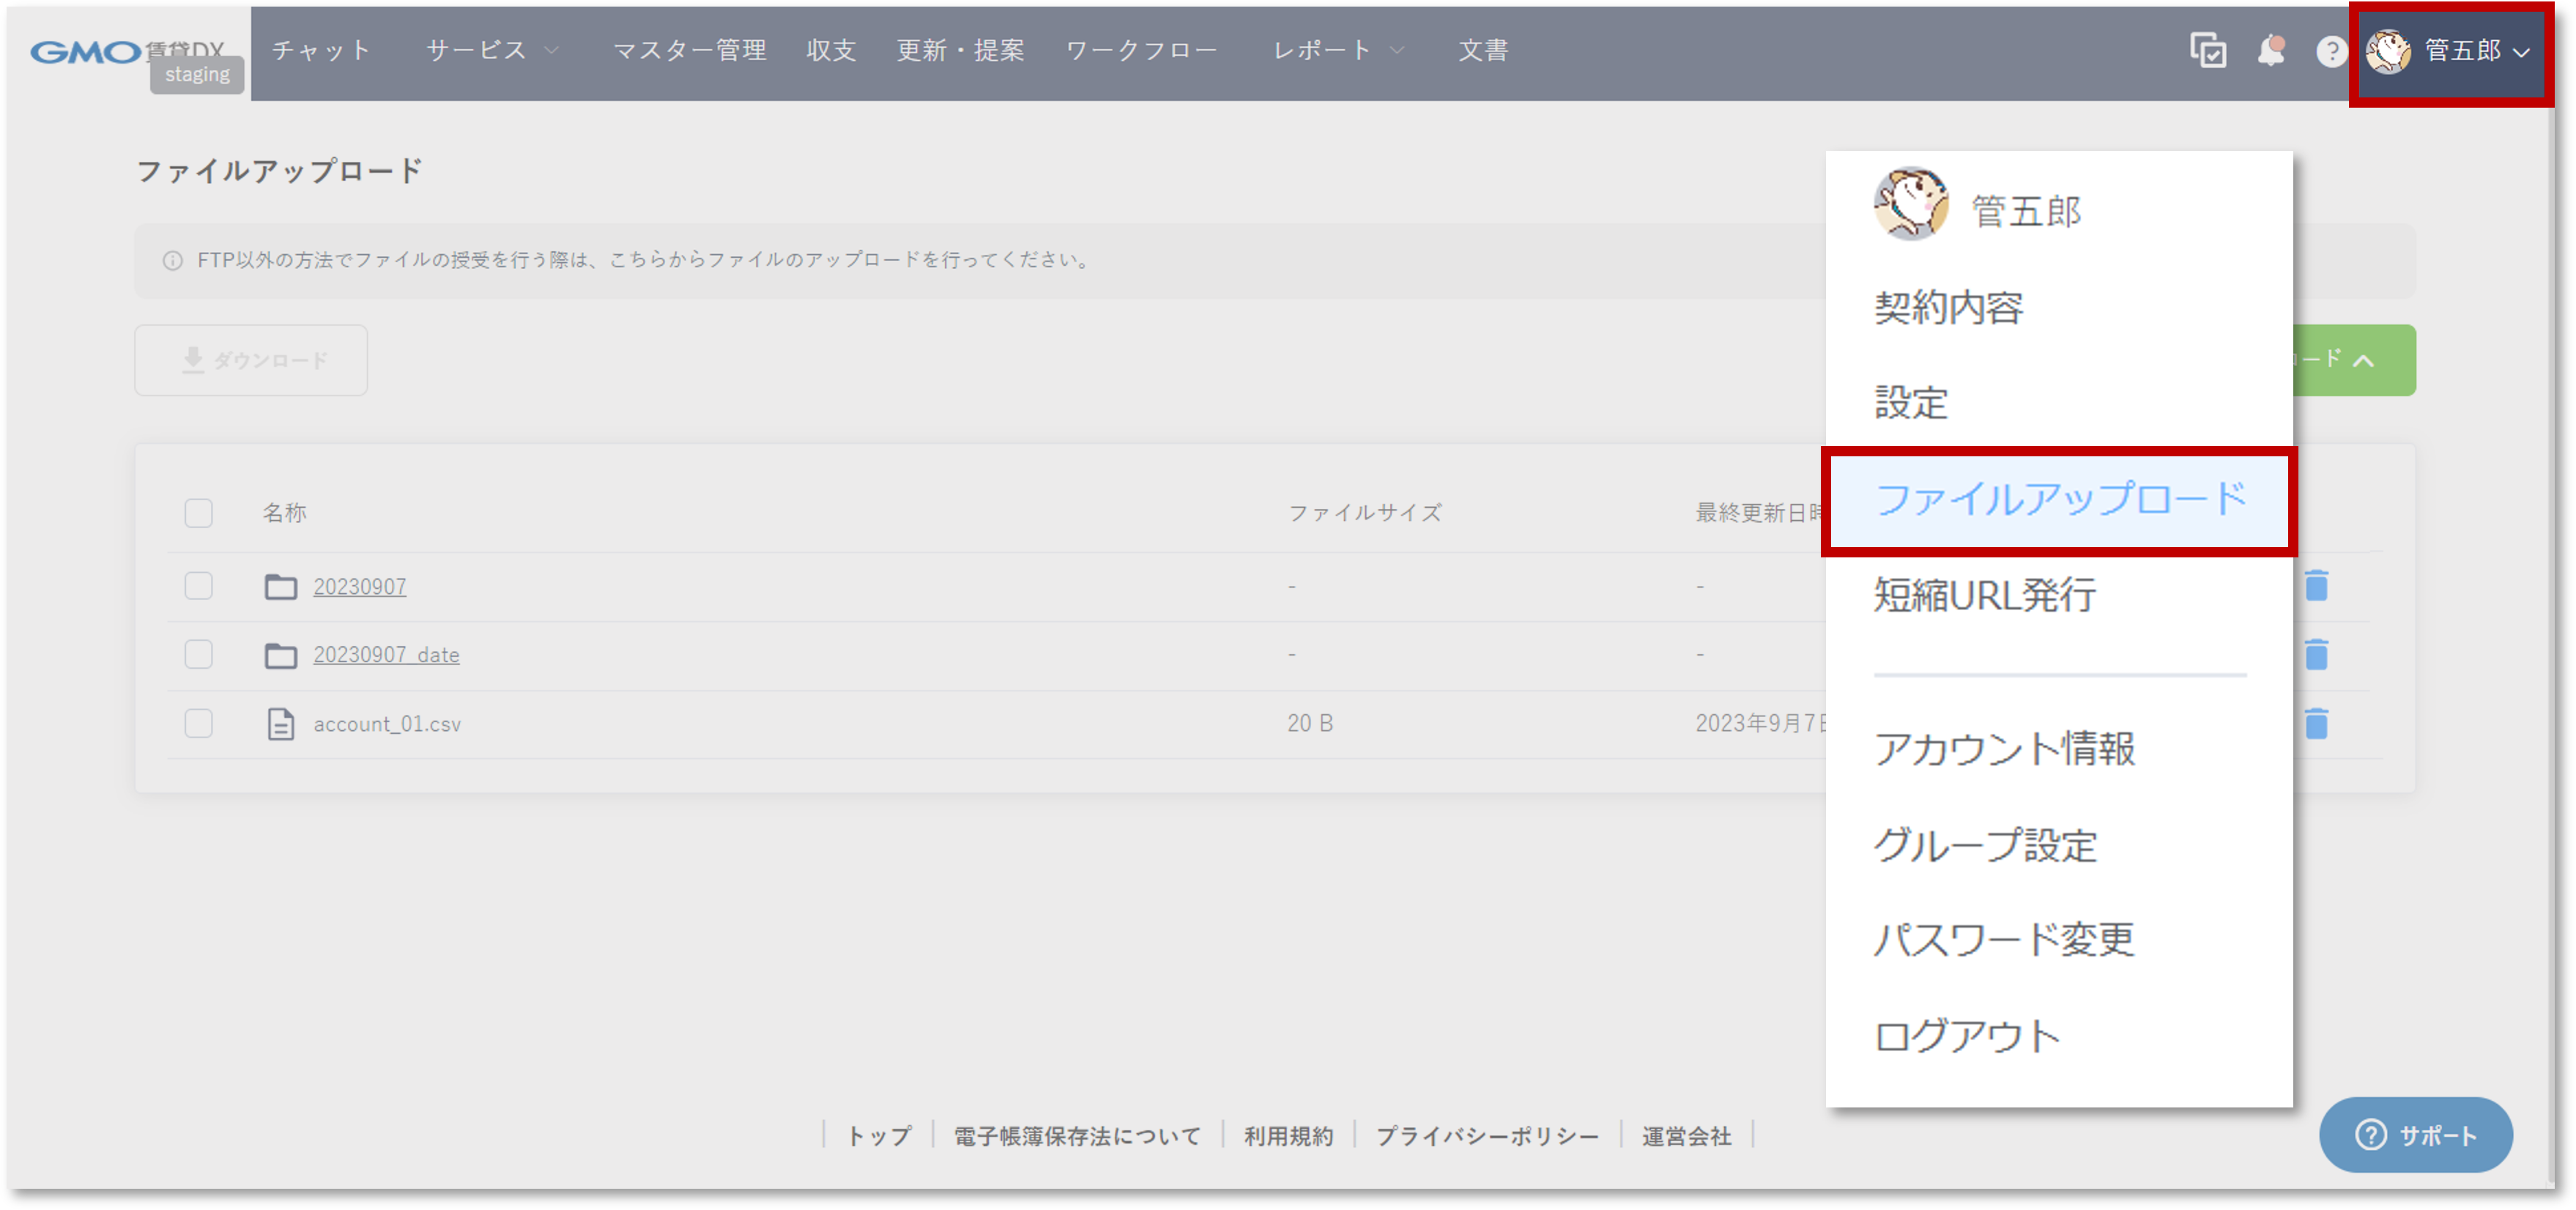Click the file icon beside account_01.csv
This screenshot has width=2576, height=1210.
tap(280, 722)
